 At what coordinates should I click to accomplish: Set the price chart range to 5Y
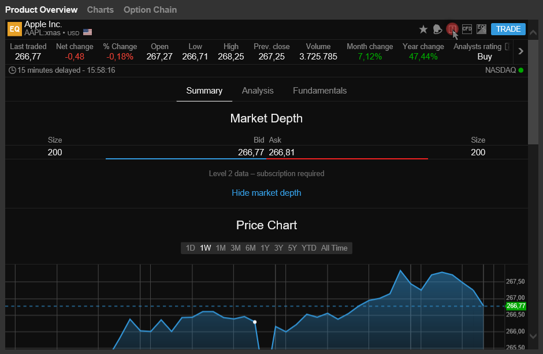point(293,248)
